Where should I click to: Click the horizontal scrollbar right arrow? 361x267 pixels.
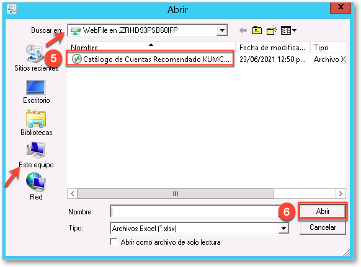coord(341,193)
